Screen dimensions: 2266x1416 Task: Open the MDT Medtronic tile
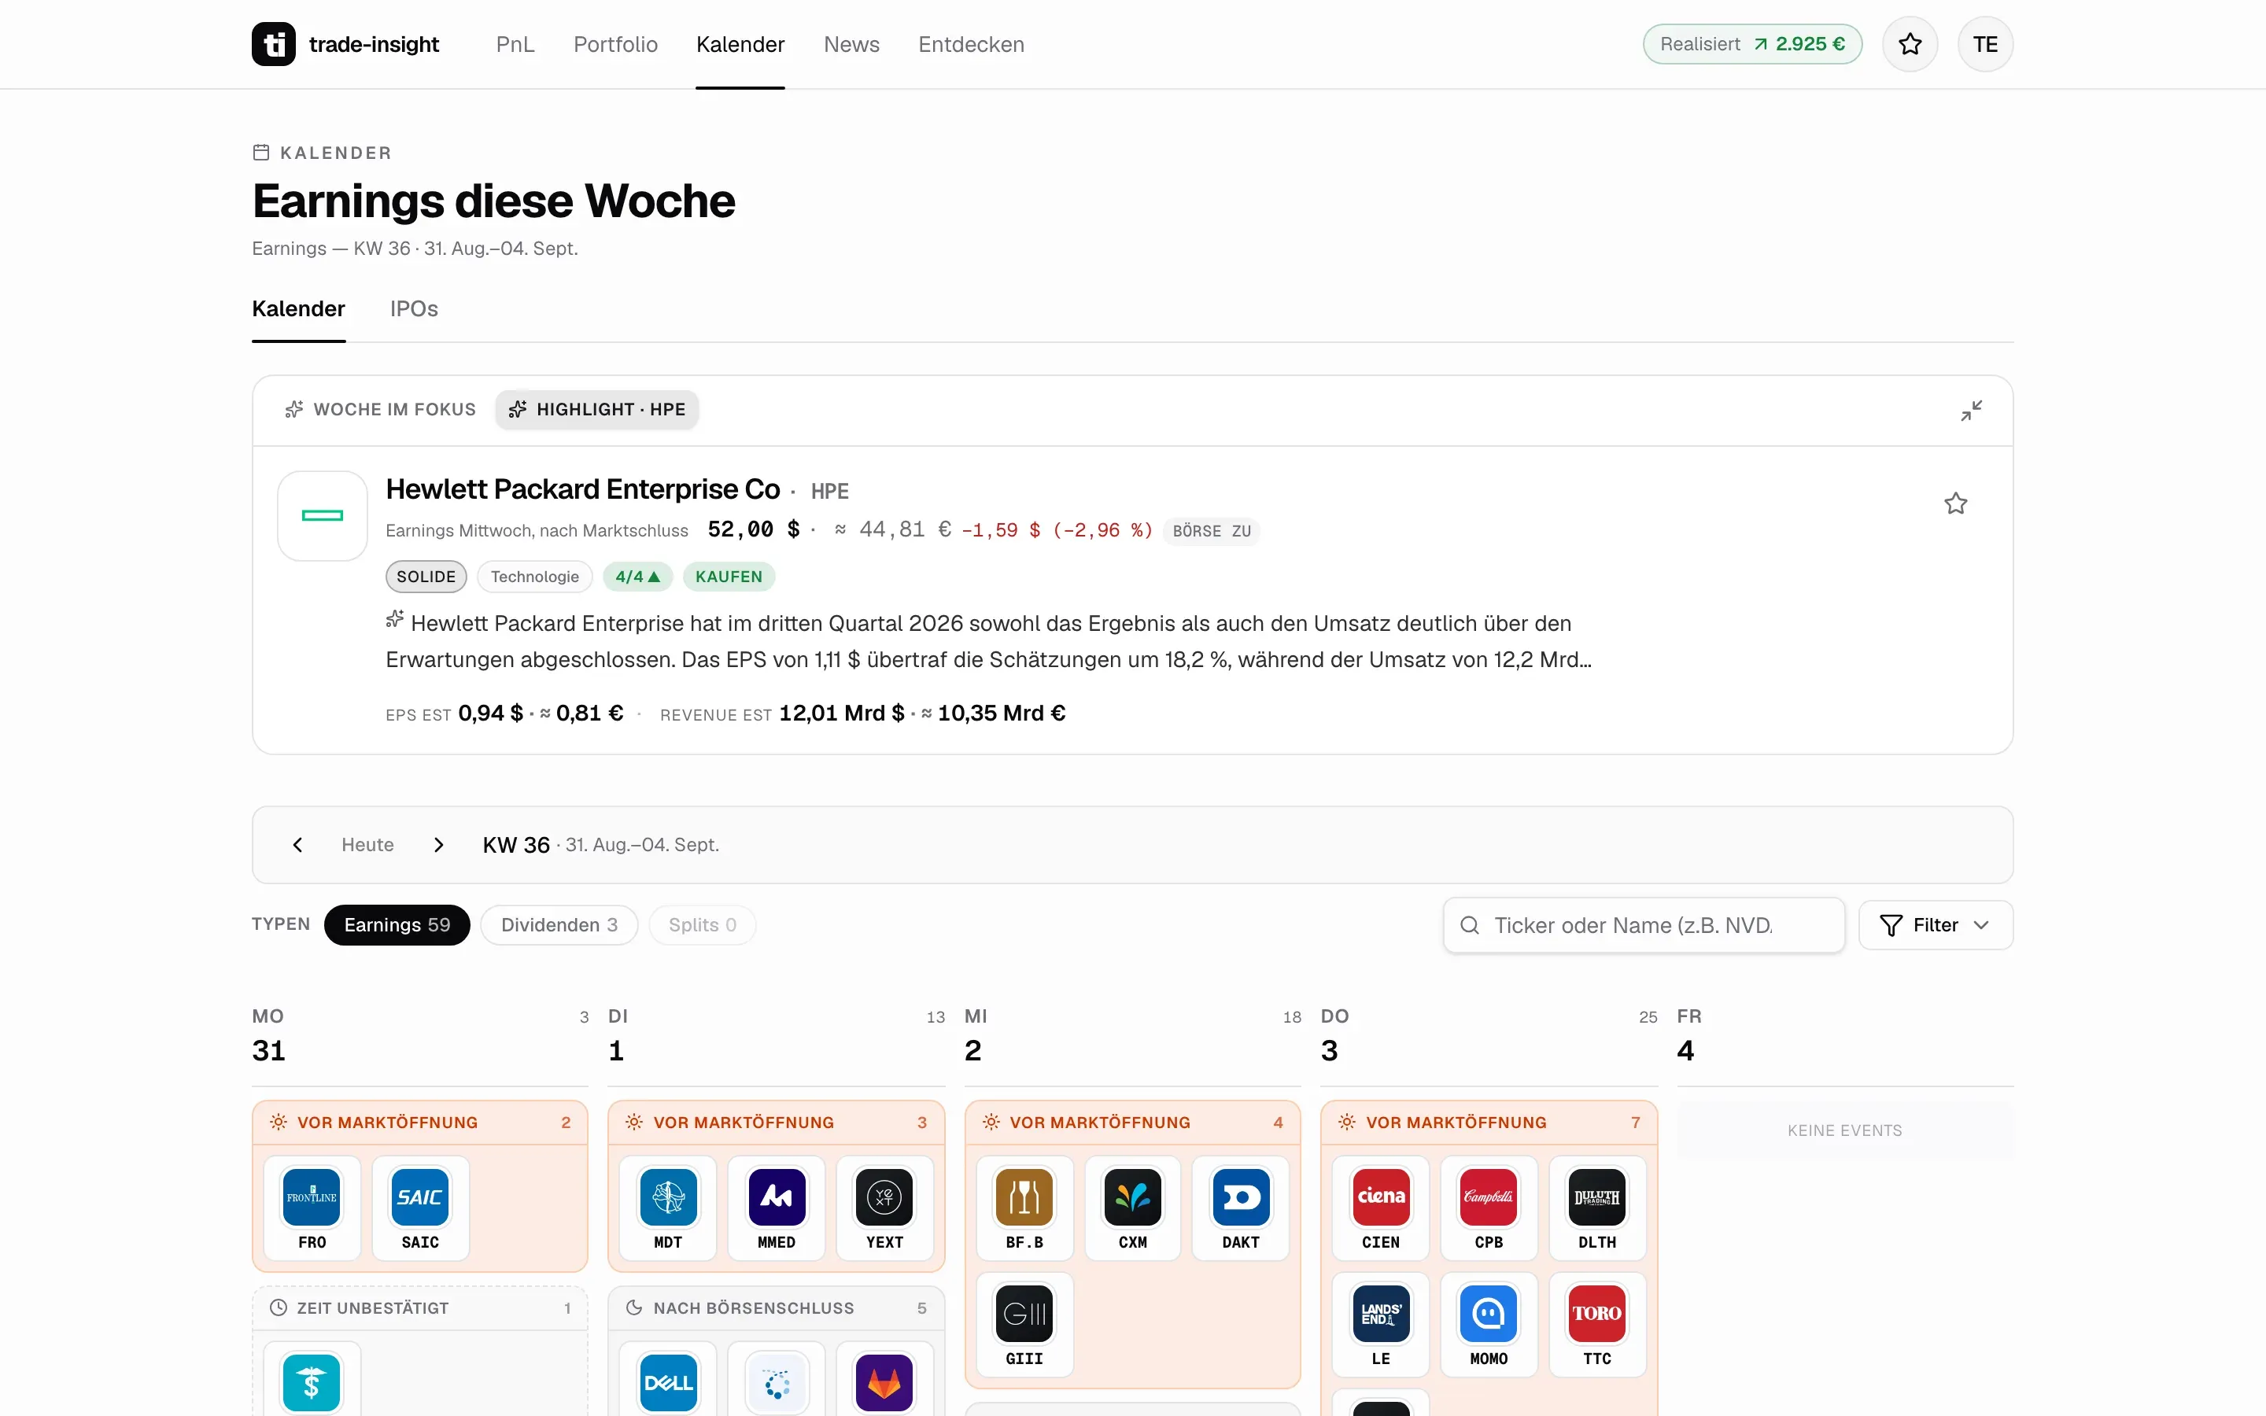click(x=668, y=1208)
